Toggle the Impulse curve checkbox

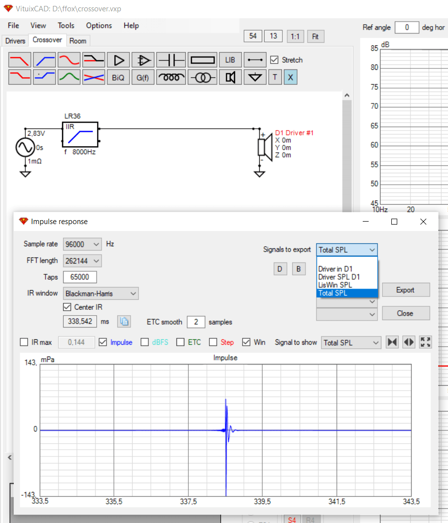coord(103,342)
